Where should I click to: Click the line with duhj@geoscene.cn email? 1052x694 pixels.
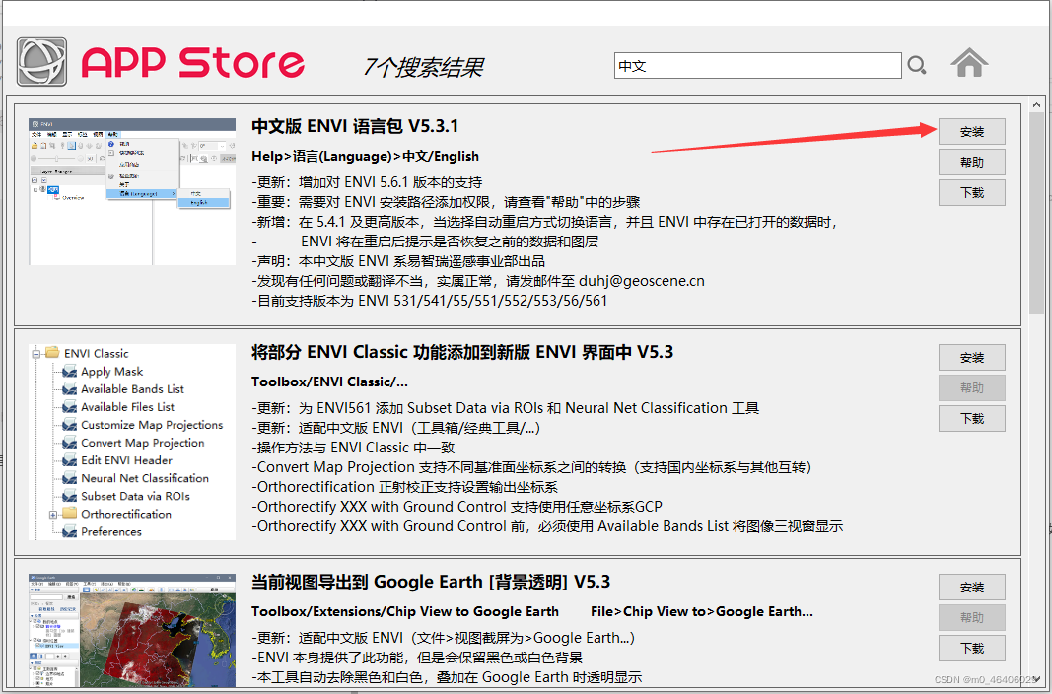478,281
